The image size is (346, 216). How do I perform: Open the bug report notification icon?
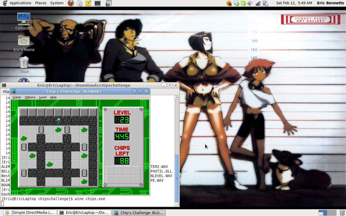[x=229, y=3]
